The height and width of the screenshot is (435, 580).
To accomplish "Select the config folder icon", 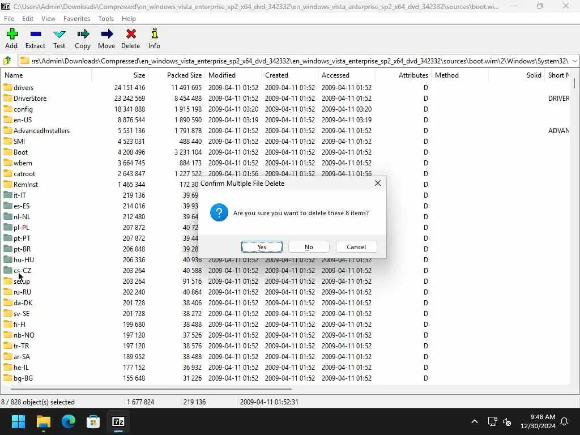I will pos(8,109).
